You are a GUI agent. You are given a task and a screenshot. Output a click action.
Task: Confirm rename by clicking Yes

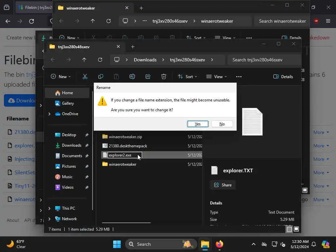tap(198, 124)
